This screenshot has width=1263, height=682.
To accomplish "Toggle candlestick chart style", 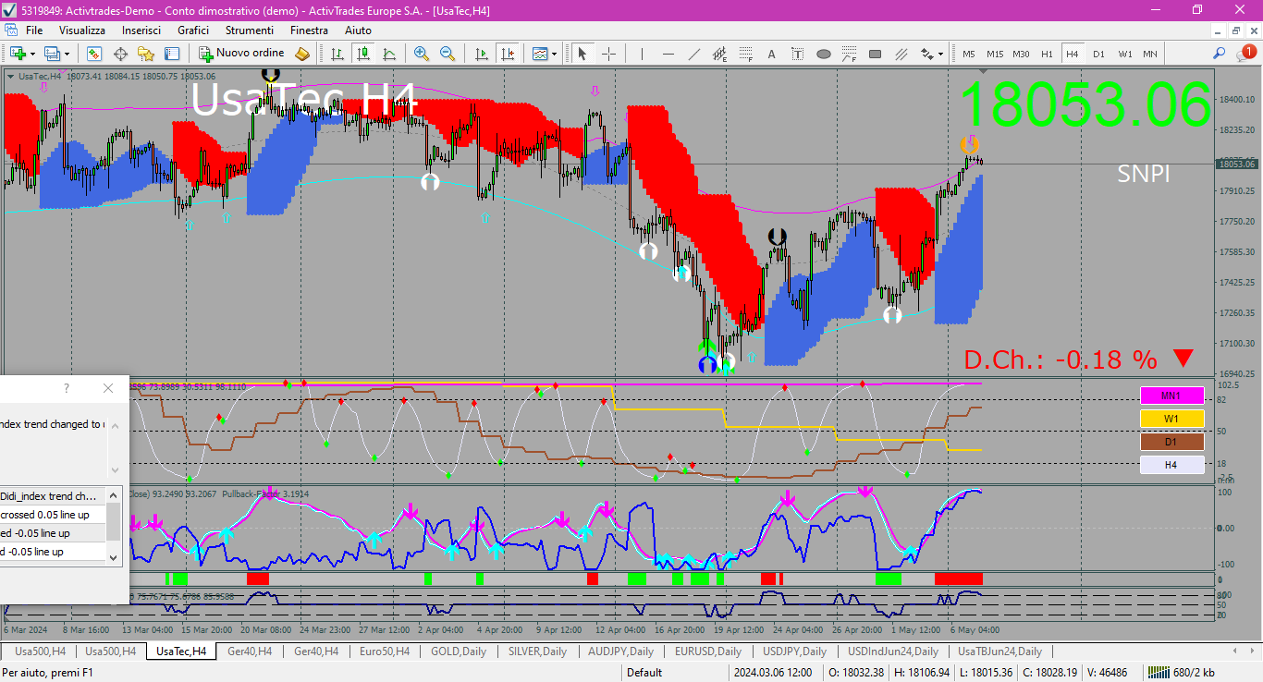I will 363,54.
